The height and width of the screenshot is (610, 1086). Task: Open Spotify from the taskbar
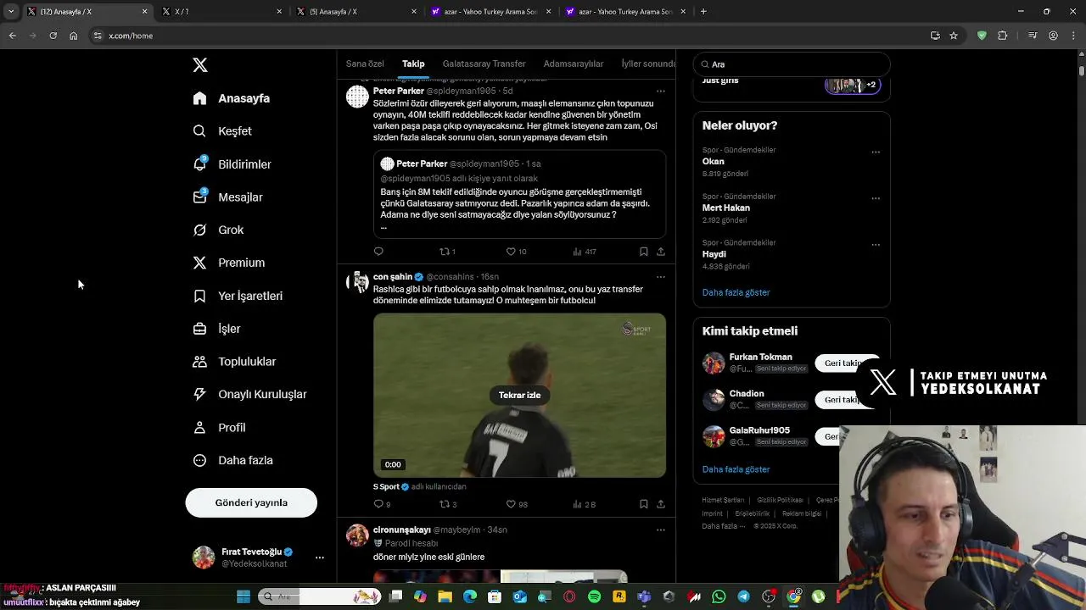594,597
